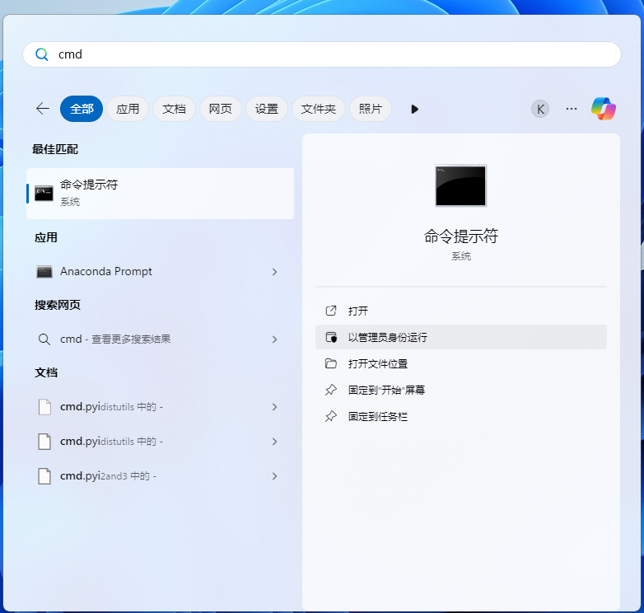Open the three-dot more options menu
The width and height of the screenshot is (644, 613).
[x=572, y=109]
